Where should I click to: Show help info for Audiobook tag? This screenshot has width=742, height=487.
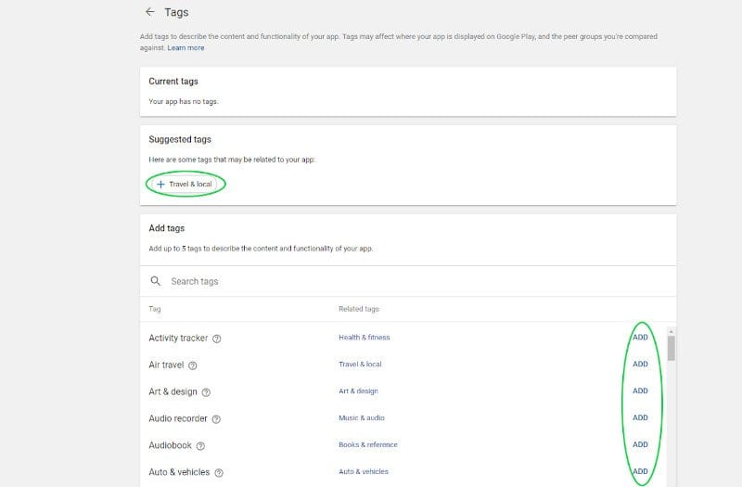(x=200, y=446)
